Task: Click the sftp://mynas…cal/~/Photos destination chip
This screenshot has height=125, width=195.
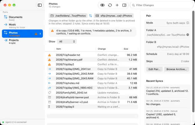Action: [114, 16]
